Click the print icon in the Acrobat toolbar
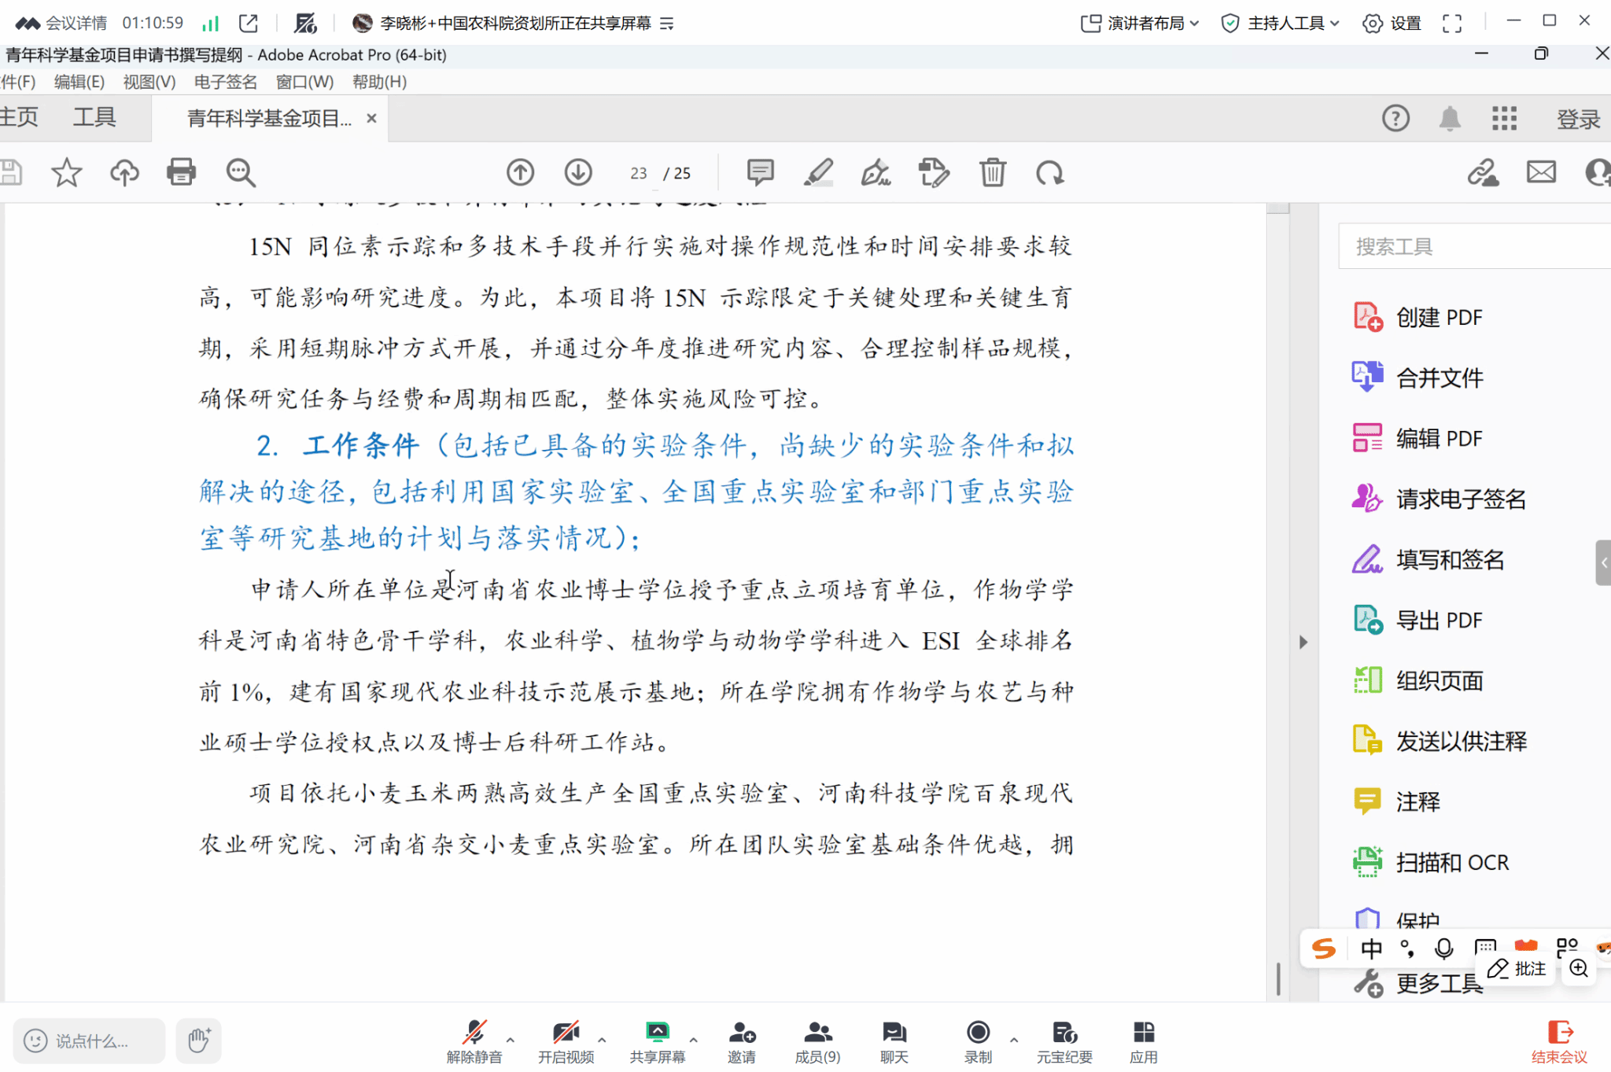Screen dimensions: 1611x1072 tap(181, 172)
